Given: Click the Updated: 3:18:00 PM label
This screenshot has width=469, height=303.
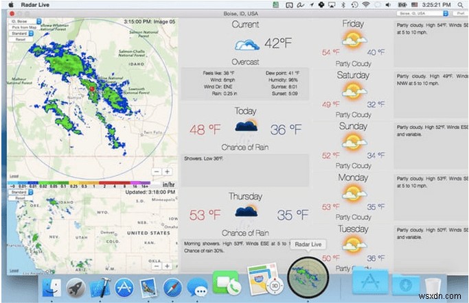Looking at the screenshot, I should 150,192.
